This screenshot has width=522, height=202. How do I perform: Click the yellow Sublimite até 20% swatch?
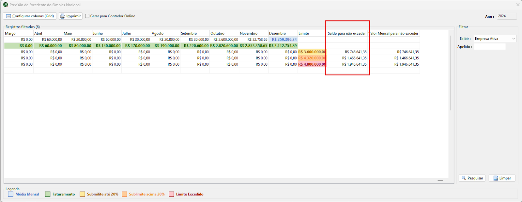(82, 194)
